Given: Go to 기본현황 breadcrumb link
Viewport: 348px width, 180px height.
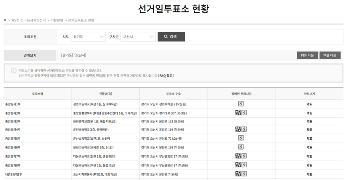Looking at the screenshot, I should click(x=57, y=20).
